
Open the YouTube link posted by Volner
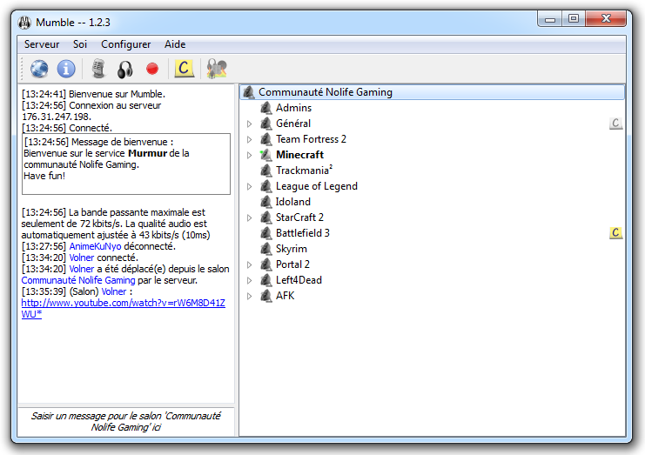tap(122, 303)
